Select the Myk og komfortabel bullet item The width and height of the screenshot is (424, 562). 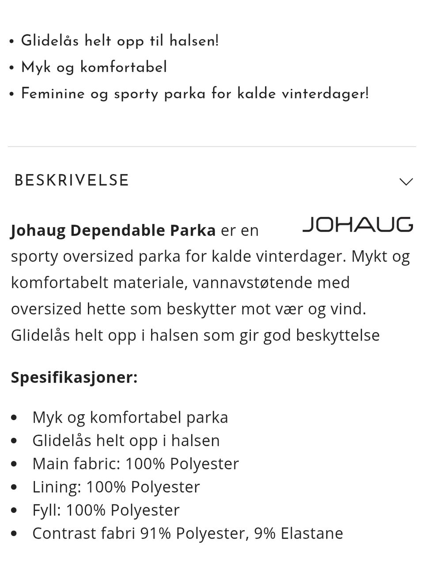click(94, 67)
